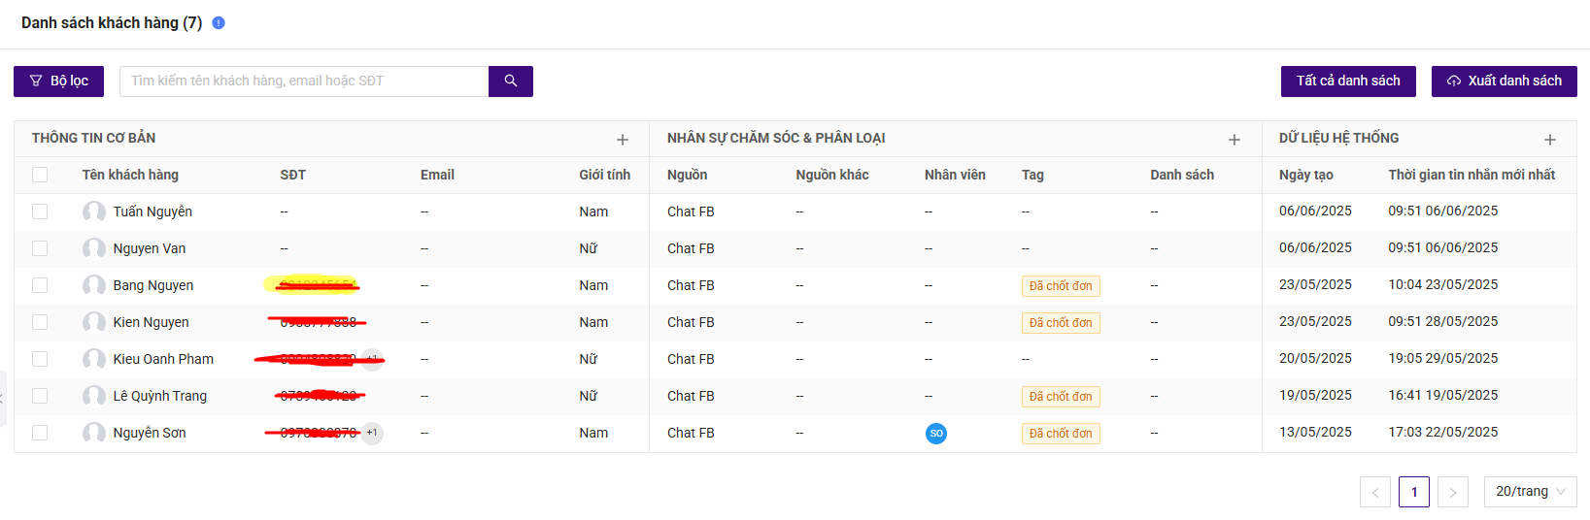Tick the select-all header checkbox

click(x=40, y=175)
